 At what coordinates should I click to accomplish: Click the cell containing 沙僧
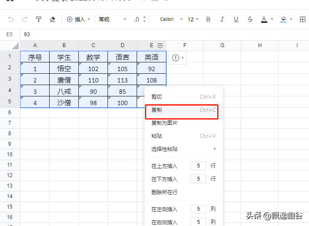(64, 103)
